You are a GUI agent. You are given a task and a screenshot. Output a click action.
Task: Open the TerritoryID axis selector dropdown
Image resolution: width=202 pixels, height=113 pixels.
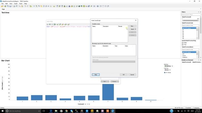85,104
